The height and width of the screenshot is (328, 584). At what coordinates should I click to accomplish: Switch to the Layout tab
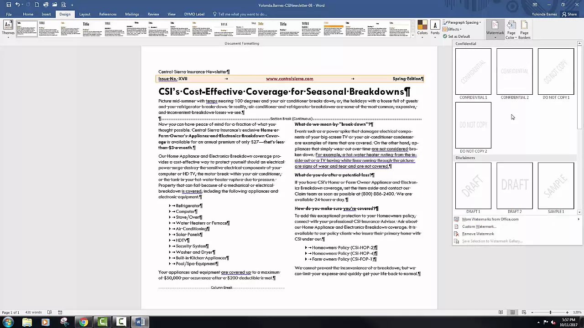click(x=85, y=14)
